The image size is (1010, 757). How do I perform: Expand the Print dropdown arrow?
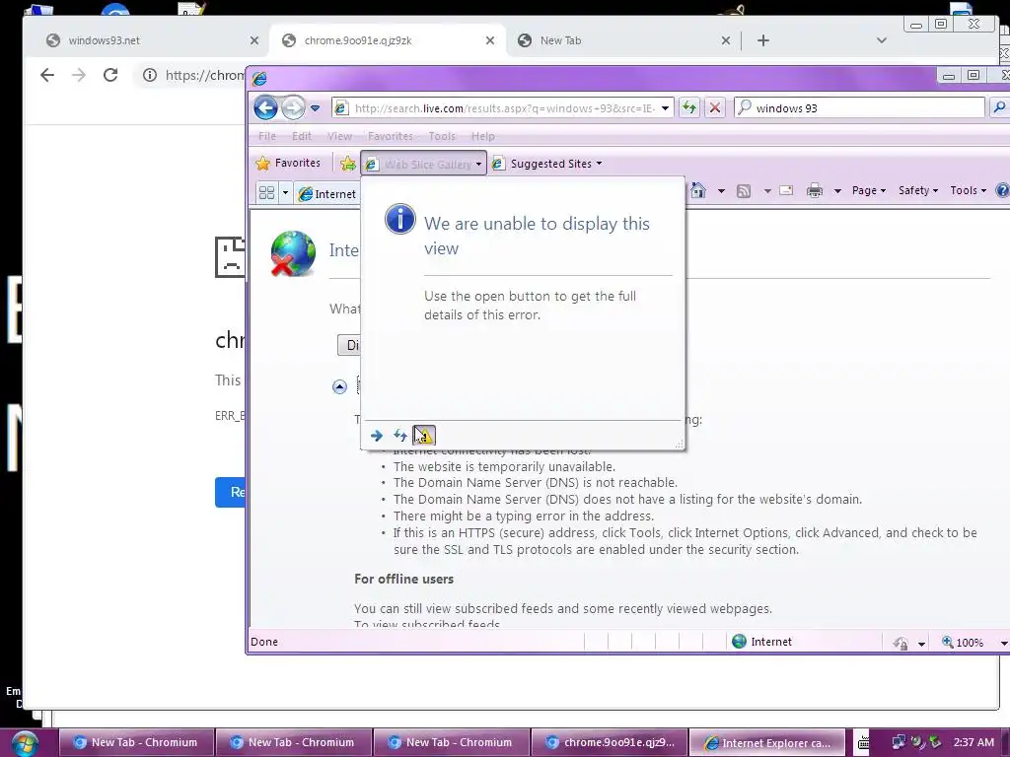point(838,190)
